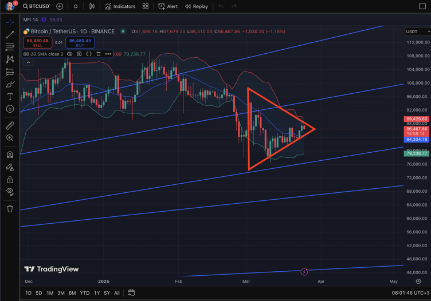Select the 3M time range

(61, 293)
